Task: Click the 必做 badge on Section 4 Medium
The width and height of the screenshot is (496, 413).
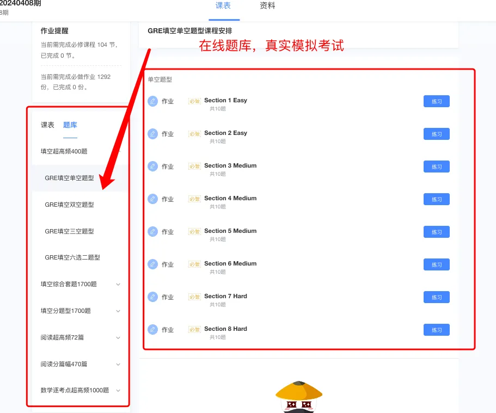Action: [x=194, y=199]
